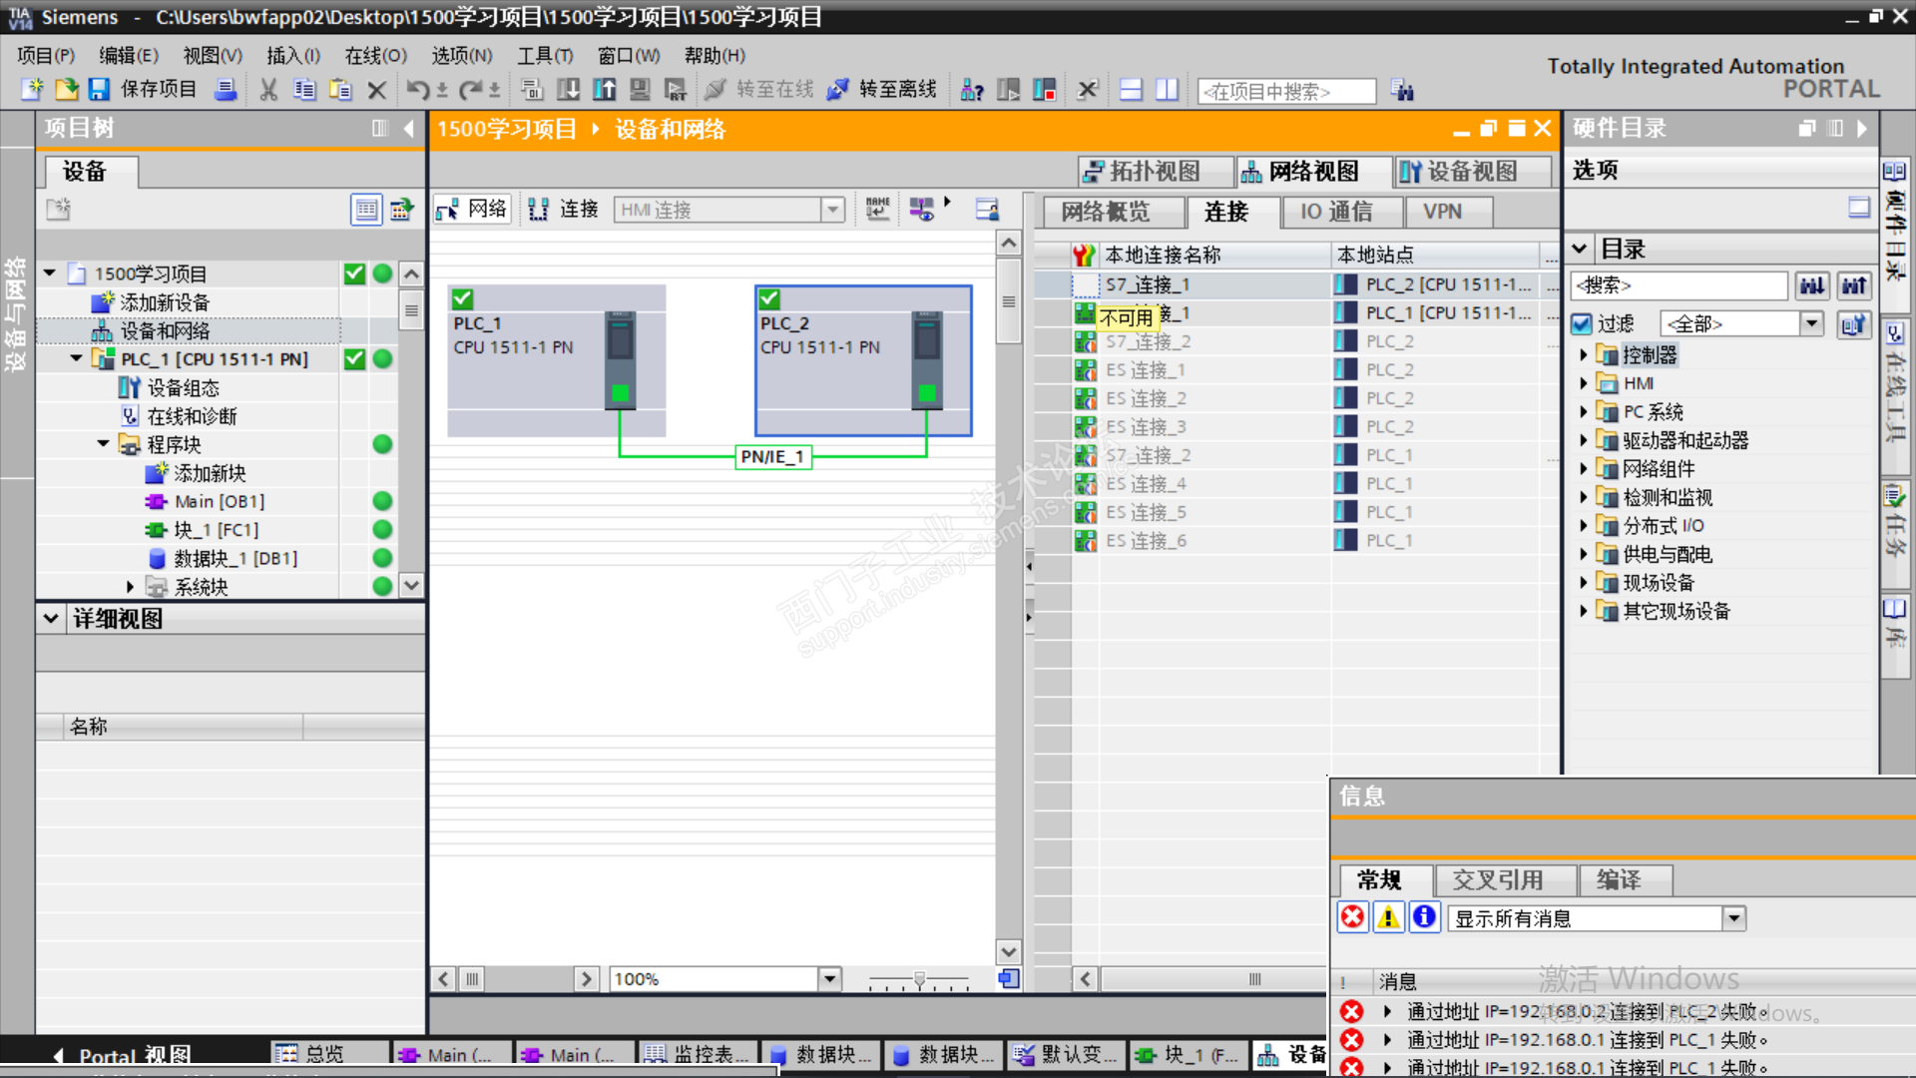The image size is (1916, 1078).
Task: Click the warning messages filter icon
Action: (1388, 917)
